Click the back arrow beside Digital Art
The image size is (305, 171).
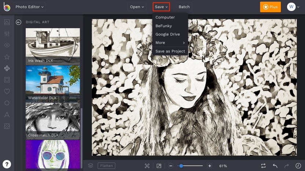(x=19, y=22)
